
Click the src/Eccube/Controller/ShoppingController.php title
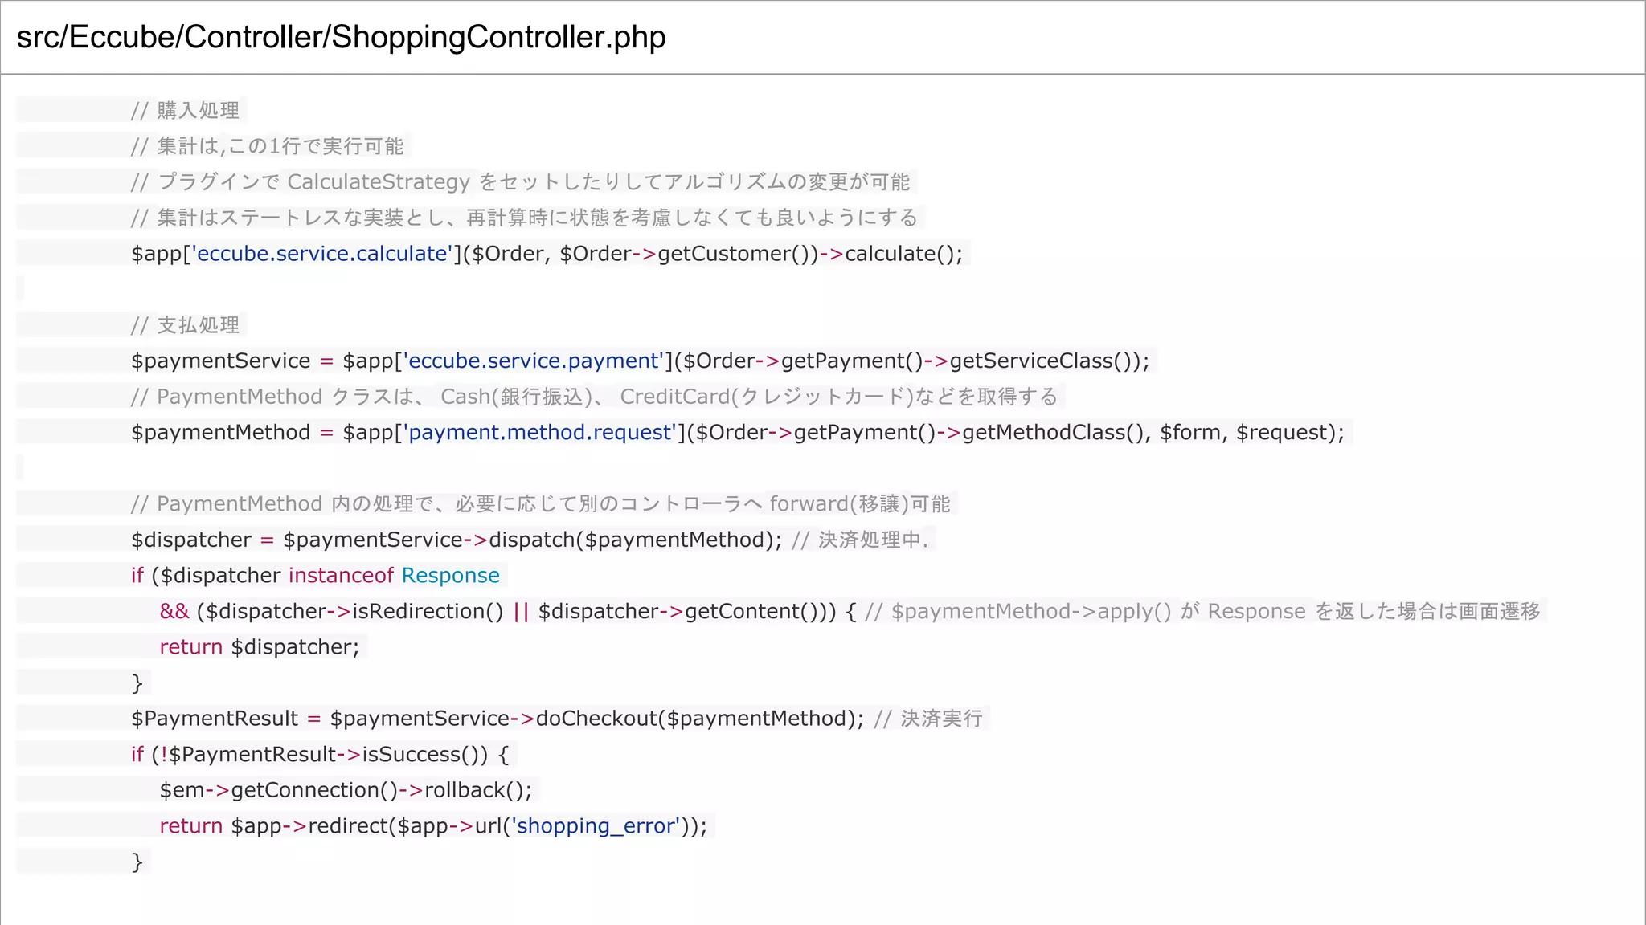[341, 38]
